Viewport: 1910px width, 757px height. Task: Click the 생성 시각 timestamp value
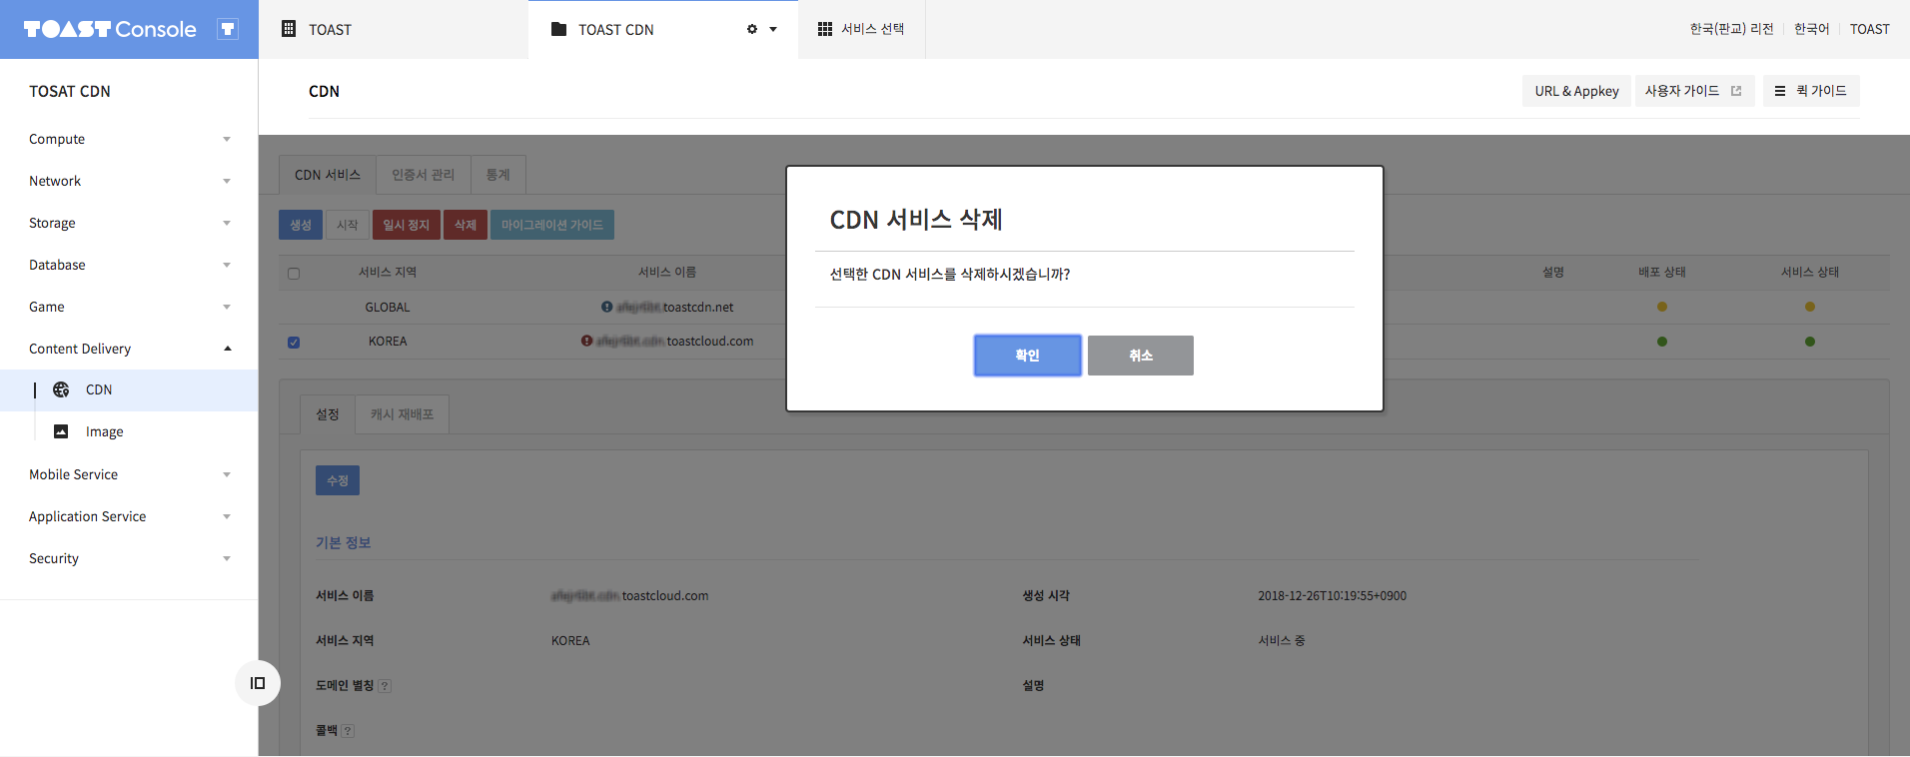(1332, 596)
